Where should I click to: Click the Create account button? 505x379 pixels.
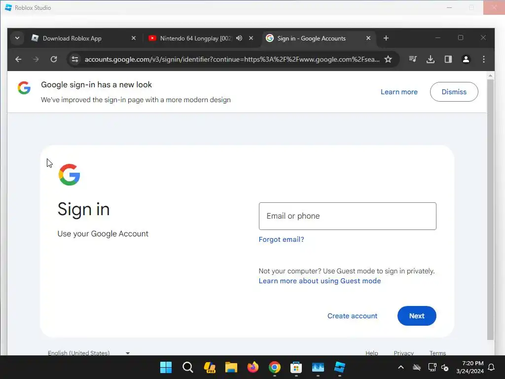(352, 316)
